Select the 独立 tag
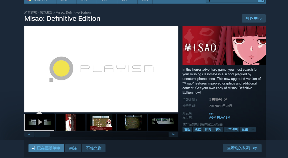 pyautogui.click(x=198, y=129)
